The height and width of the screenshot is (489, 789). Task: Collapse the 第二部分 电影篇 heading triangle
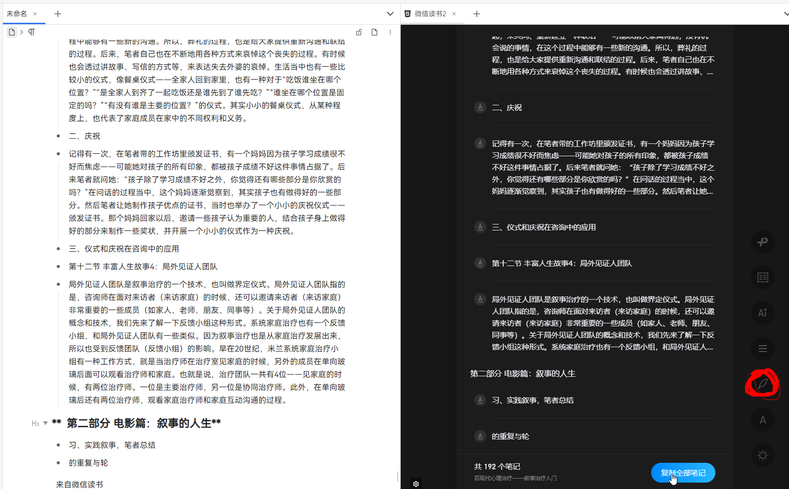[x=45, y=423]
